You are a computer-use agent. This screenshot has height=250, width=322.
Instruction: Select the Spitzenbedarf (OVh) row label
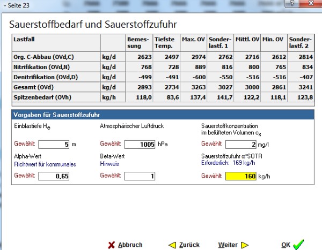(x=41, y=97)
